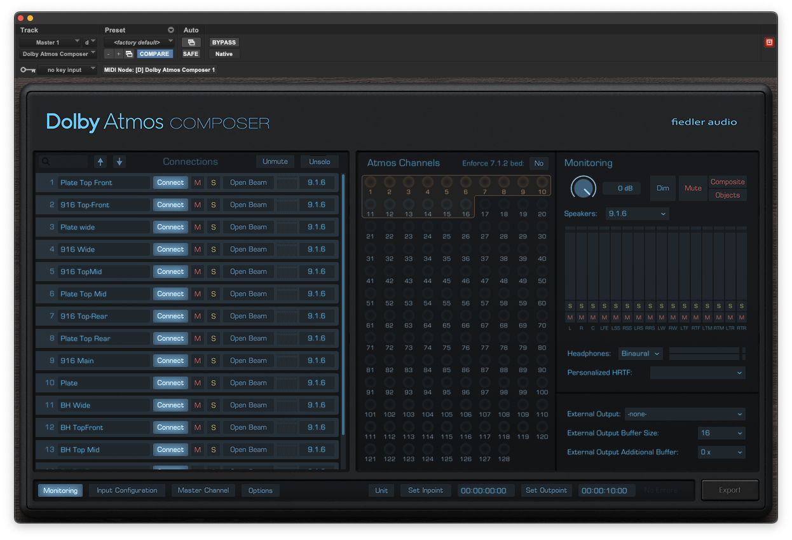
Task: Click Unmute all connections
Action: pos(275,162)
